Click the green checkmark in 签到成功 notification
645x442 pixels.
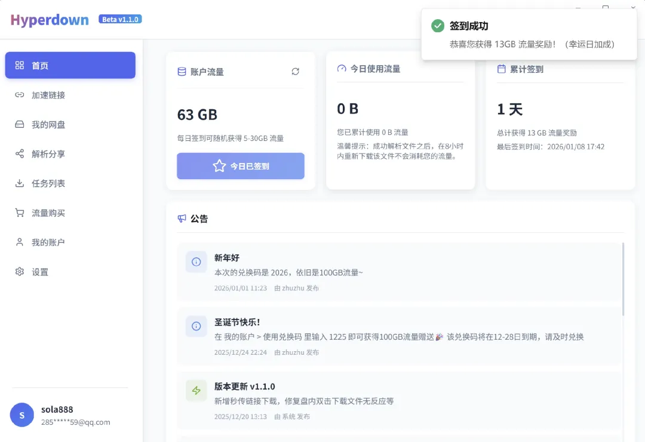pos(438,26)
